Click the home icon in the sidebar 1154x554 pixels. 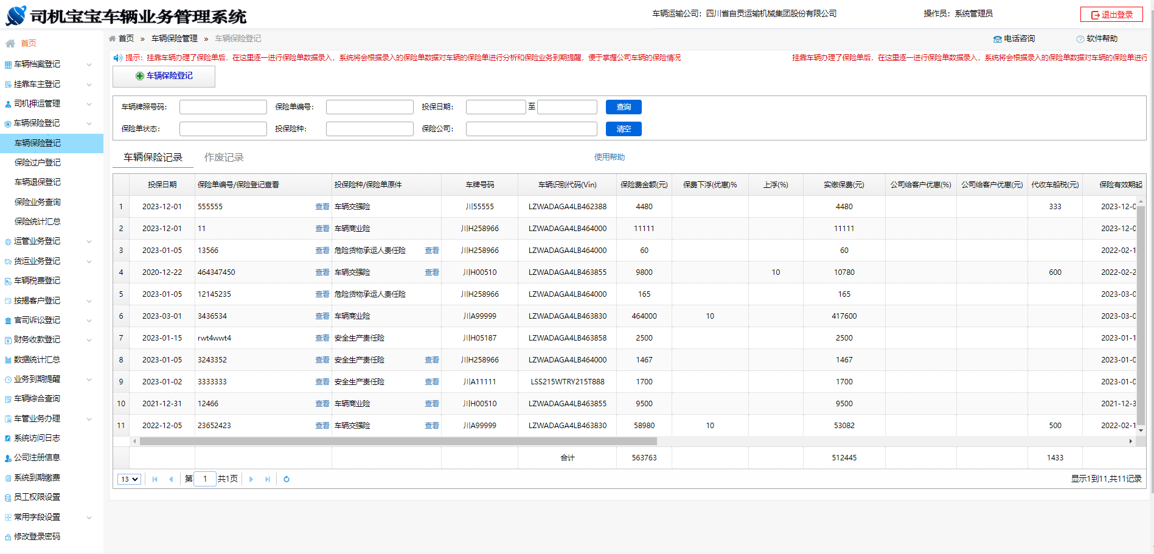10,43
